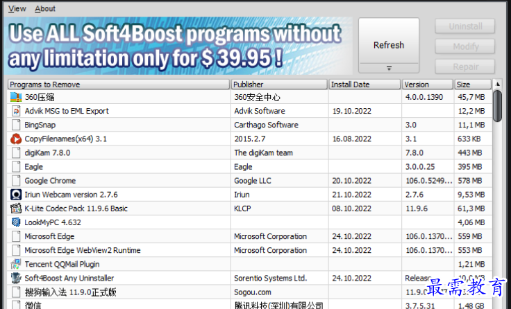Open the View menu
Image resolution: width=511 pixels, height=309 pixels.
[17, 9]
